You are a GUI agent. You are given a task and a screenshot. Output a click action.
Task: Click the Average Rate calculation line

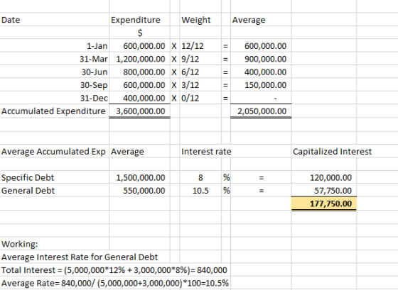pyautogui.click(x=115, y=283)
